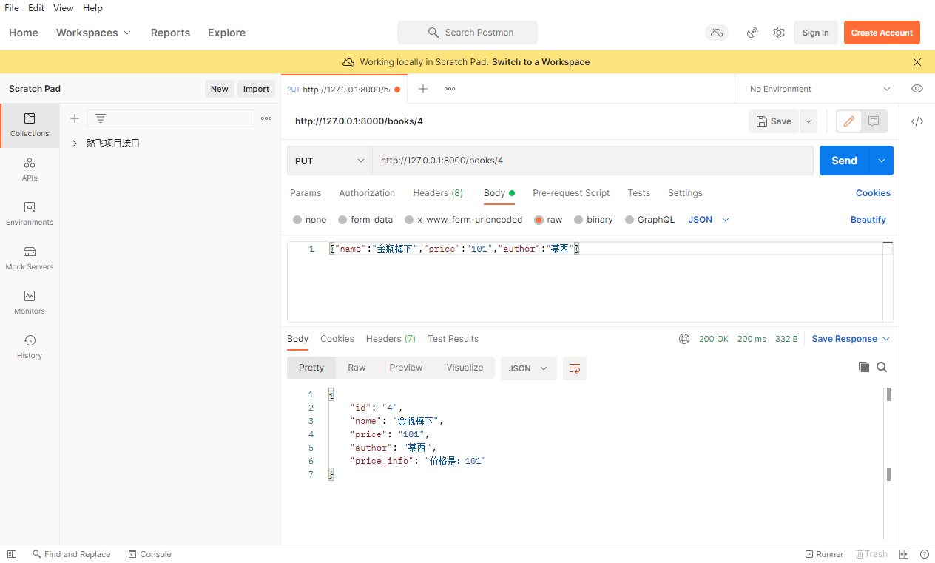Open the PUT method dropdown

(330, 161)
